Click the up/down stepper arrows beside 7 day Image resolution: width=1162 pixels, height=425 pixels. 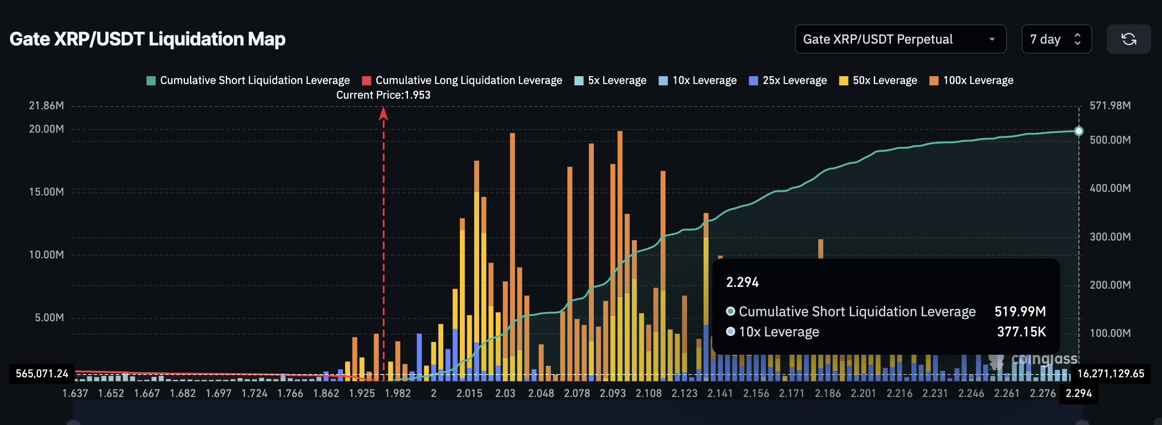coord(1078,39)
